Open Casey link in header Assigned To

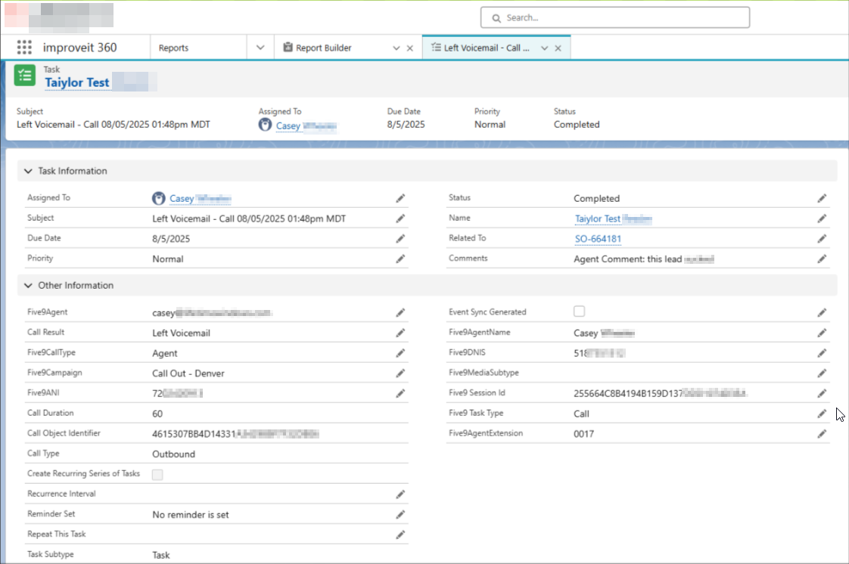coord(288,126)
